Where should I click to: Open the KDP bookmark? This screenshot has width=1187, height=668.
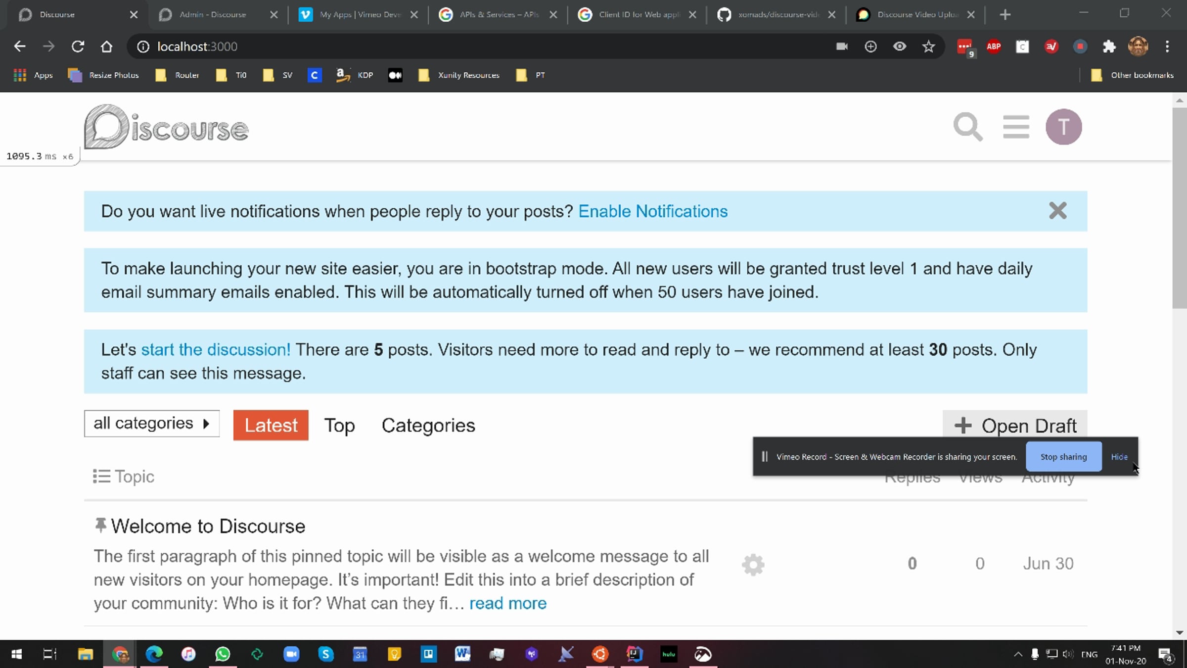[354, 75]
